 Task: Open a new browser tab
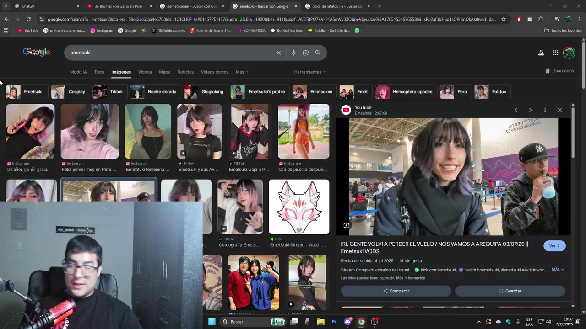point(380,6)
